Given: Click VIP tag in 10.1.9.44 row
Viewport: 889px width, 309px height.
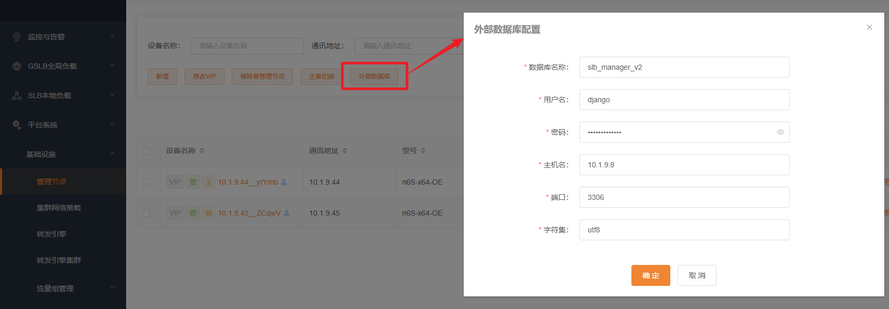Looking at the screenshot, I should click(x=175, y=182).
